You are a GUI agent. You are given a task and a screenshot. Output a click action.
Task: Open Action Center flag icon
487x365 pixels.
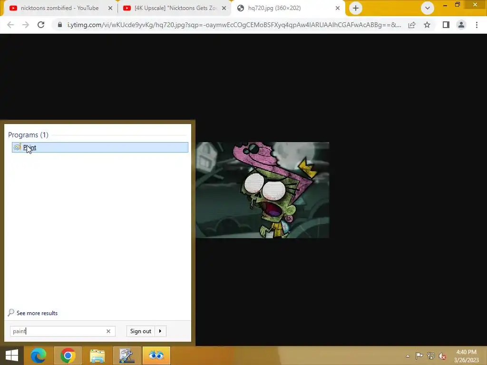coord(419,356)
